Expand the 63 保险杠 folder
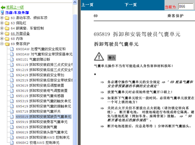This screenshot has width=195, height=145. (2, 23)
